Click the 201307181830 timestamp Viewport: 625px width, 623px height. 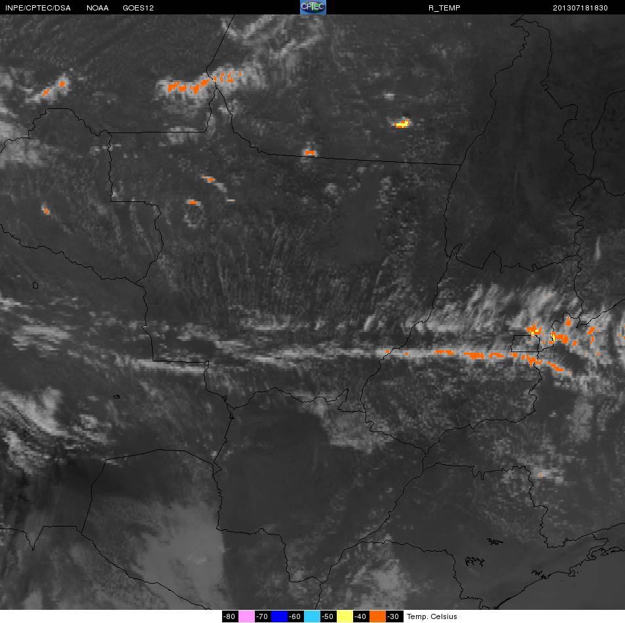tap(580, 8)
